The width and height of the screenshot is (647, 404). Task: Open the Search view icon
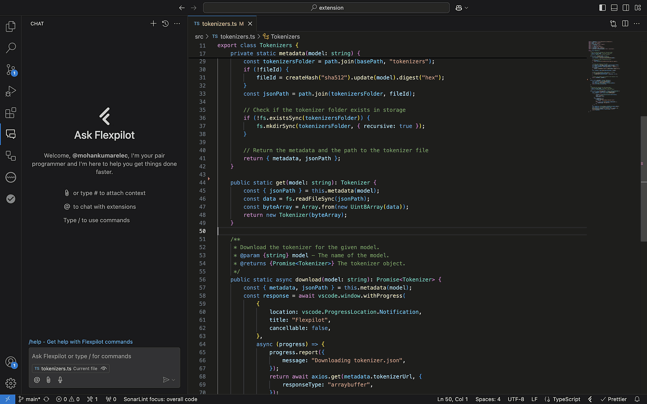click(x=10, y=48)
